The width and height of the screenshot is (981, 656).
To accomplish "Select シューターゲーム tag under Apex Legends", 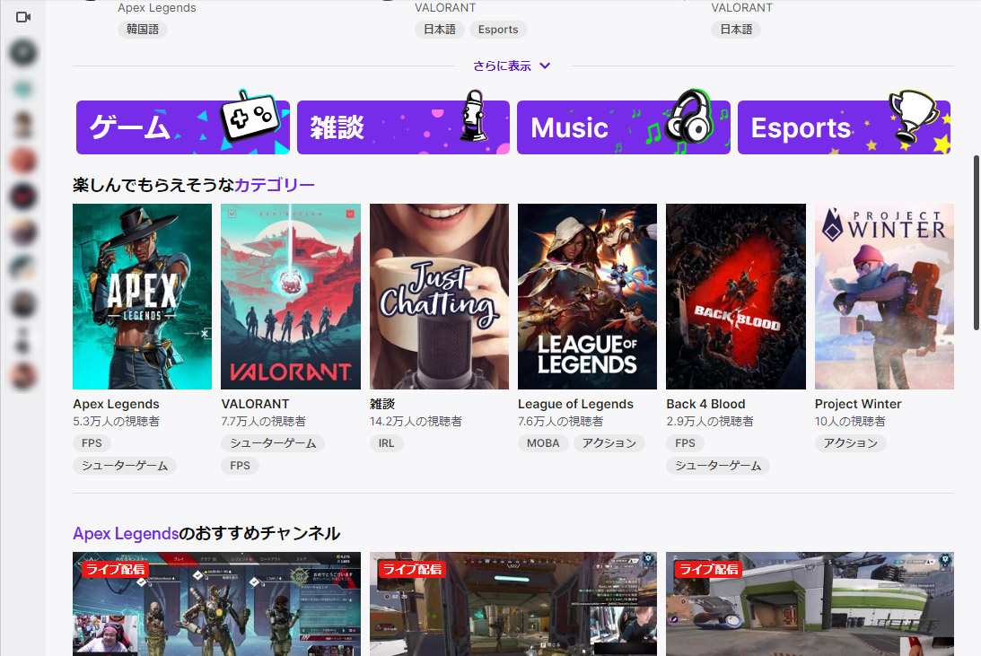I will click(125, 466).
